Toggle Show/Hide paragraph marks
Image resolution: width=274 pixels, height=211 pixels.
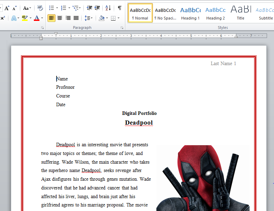[x=120, y=8]
